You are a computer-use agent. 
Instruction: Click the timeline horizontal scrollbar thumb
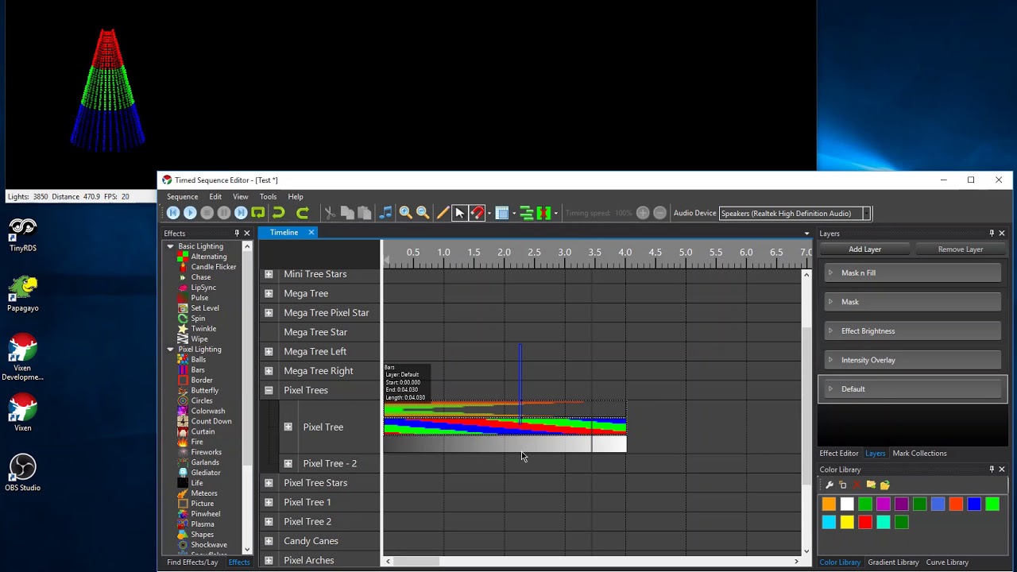(x=416, y=562)
